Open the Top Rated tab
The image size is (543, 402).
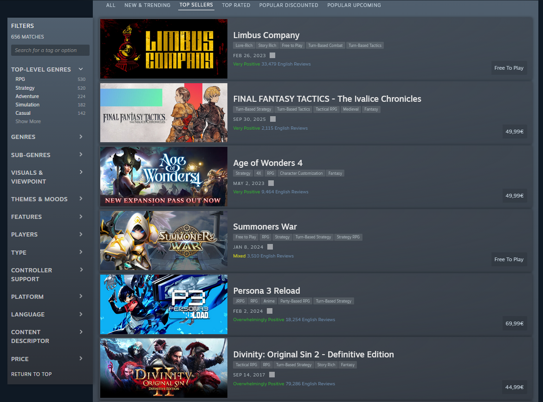236,5
